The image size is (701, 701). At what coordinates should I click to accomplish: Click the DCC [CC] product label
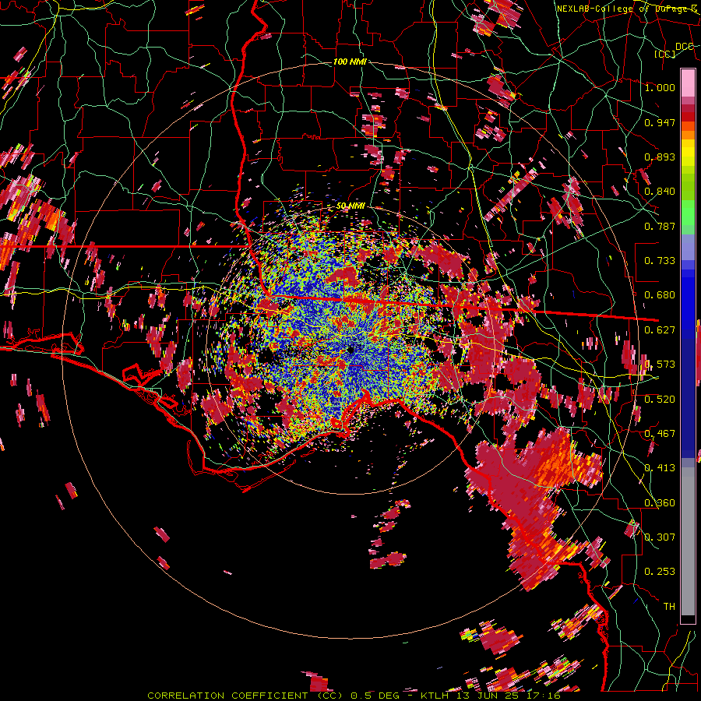674,50
